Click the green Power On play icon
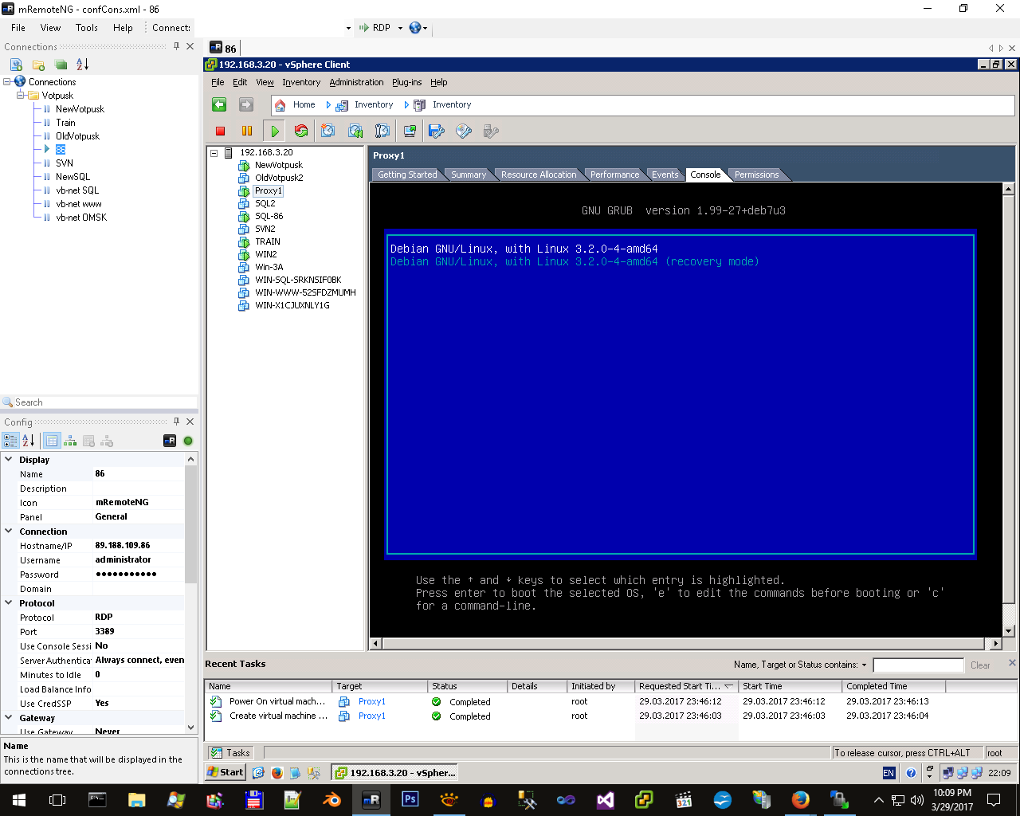This screenshot has width=1020, height=816. (x=275, y=131)
